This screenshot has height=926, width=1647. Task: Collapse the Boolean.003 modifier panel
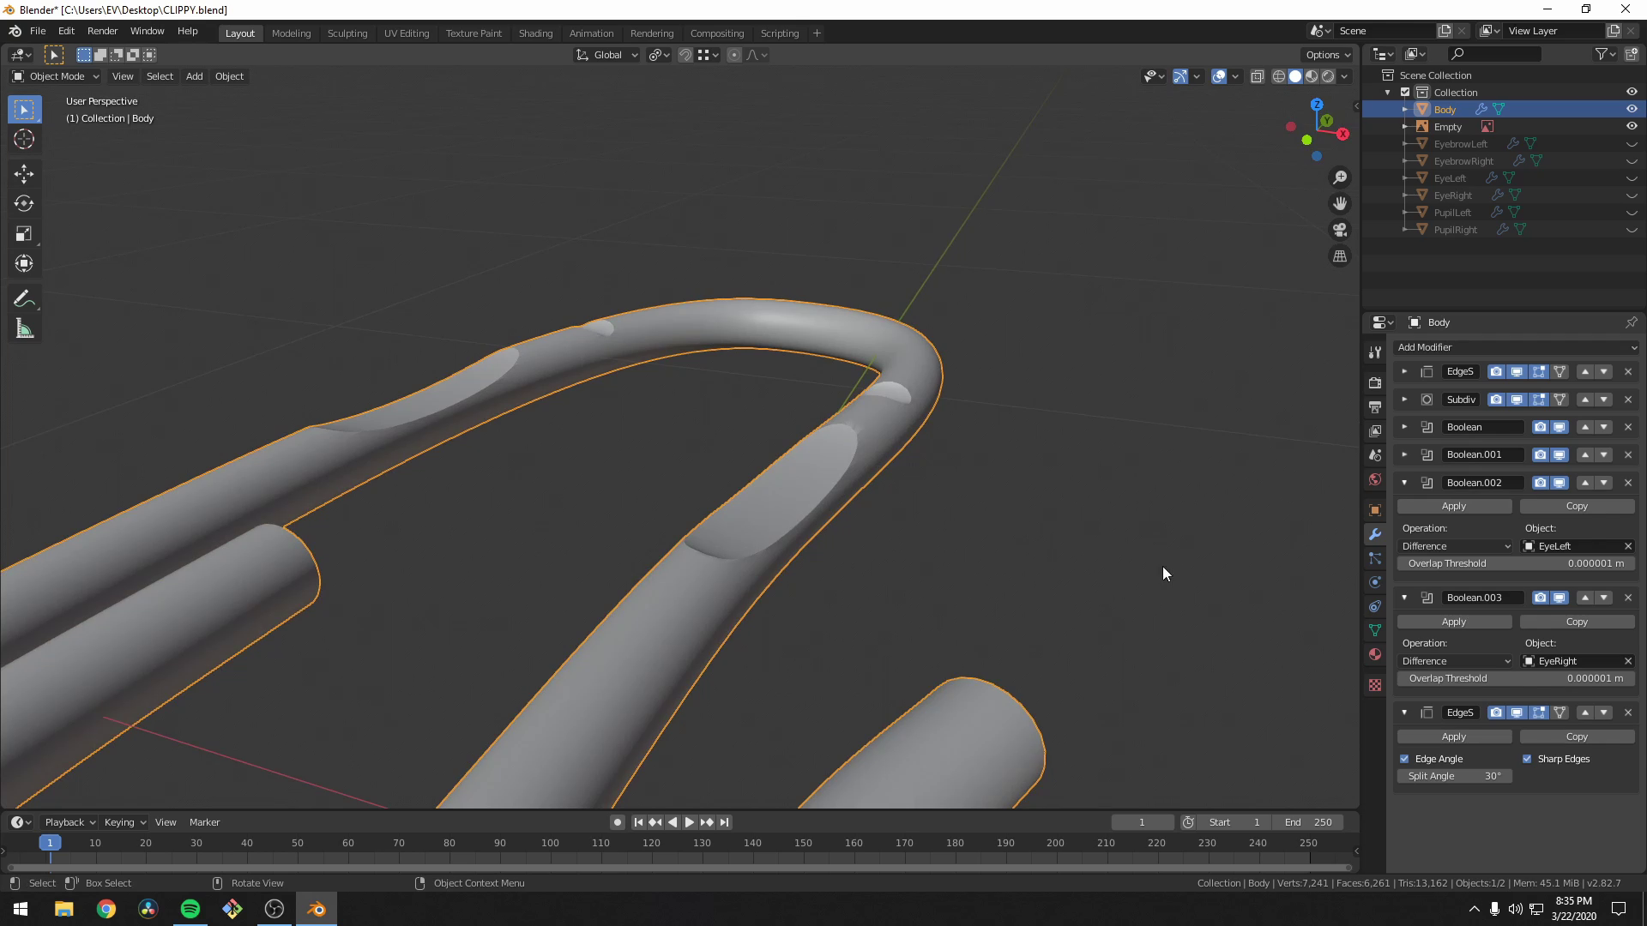pyautogui.click(x=1404, y=598)
